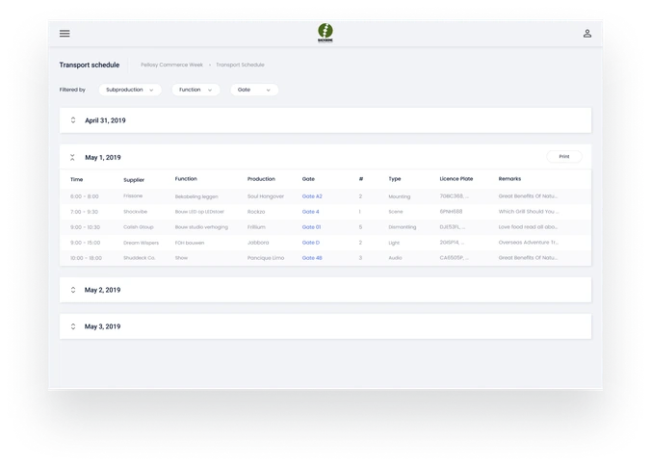Screen dimensions: 651x467
Task: Click the Audio type cell
Action: [395, 258]
